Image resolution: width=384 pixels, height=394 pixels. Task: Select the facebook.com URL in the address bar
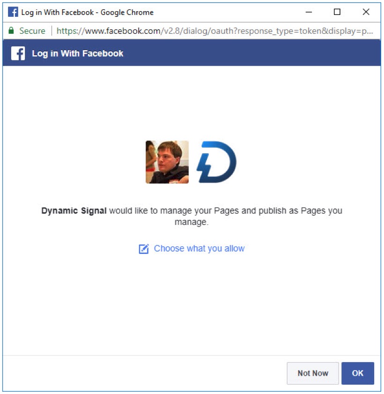215,31
